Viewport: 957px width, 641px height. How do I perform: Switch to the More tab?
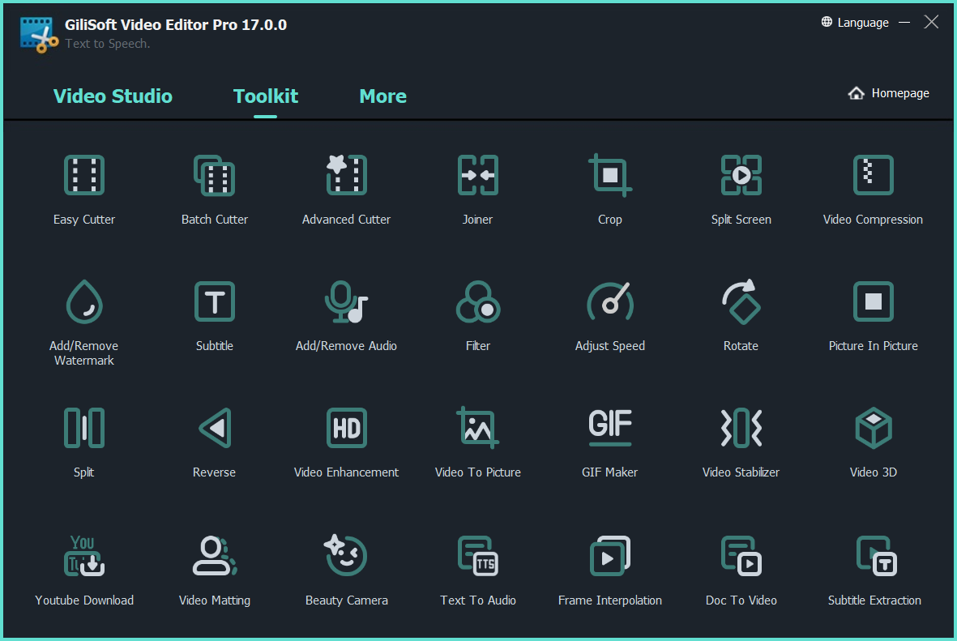coord(382,96)
